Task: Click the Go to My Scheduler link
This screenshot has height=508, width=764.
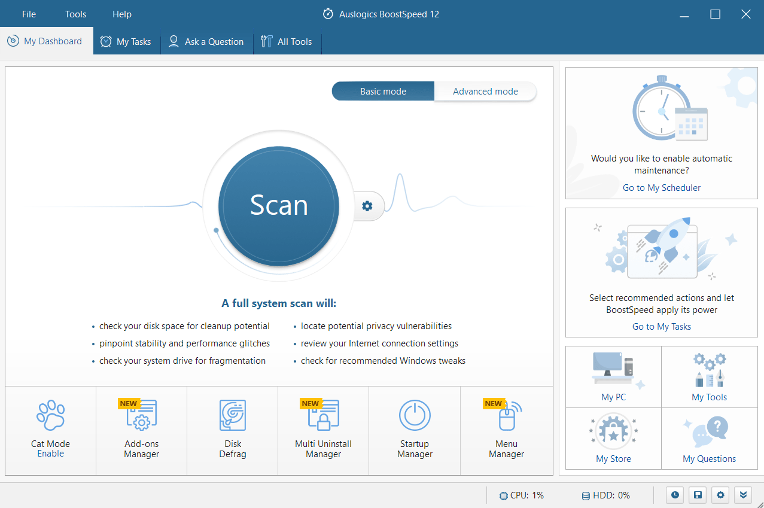Action: point(661,187)
